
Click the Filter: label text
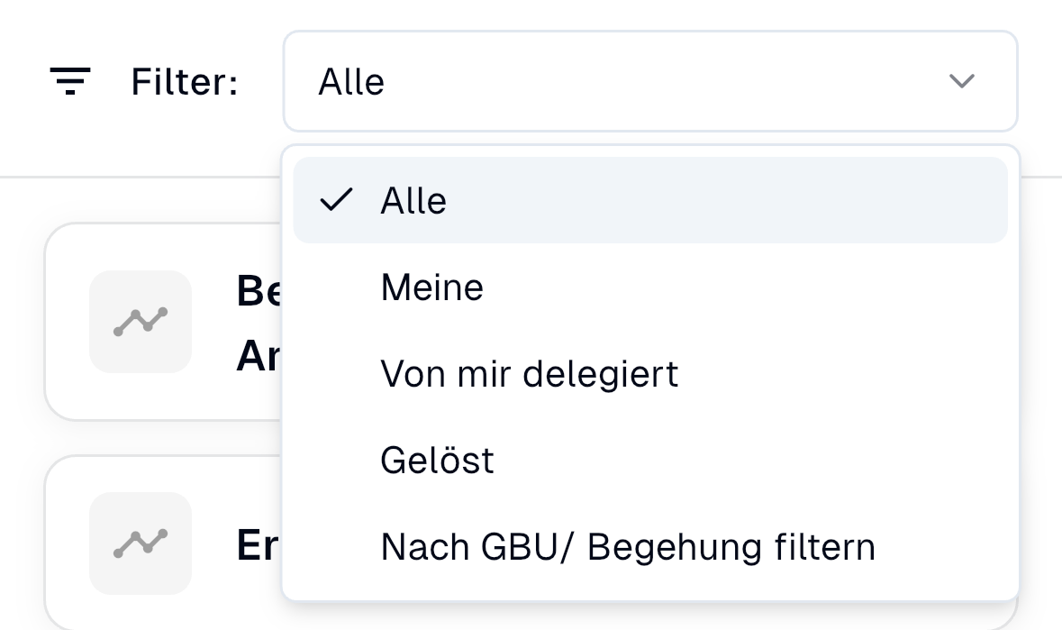pos(184,82)
